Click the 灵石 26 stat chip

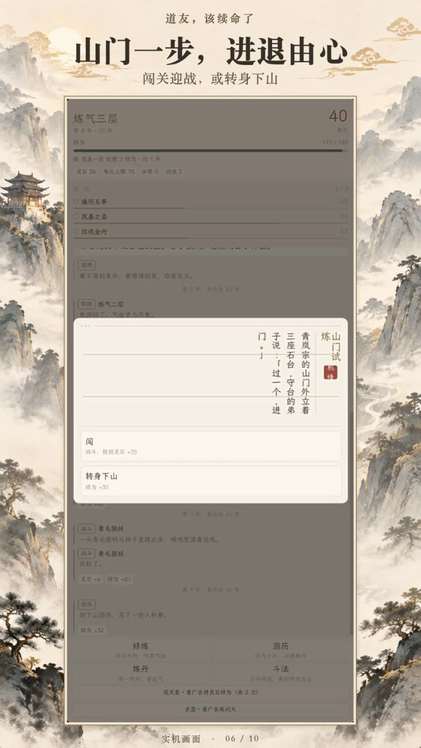[x=87, y=172]
